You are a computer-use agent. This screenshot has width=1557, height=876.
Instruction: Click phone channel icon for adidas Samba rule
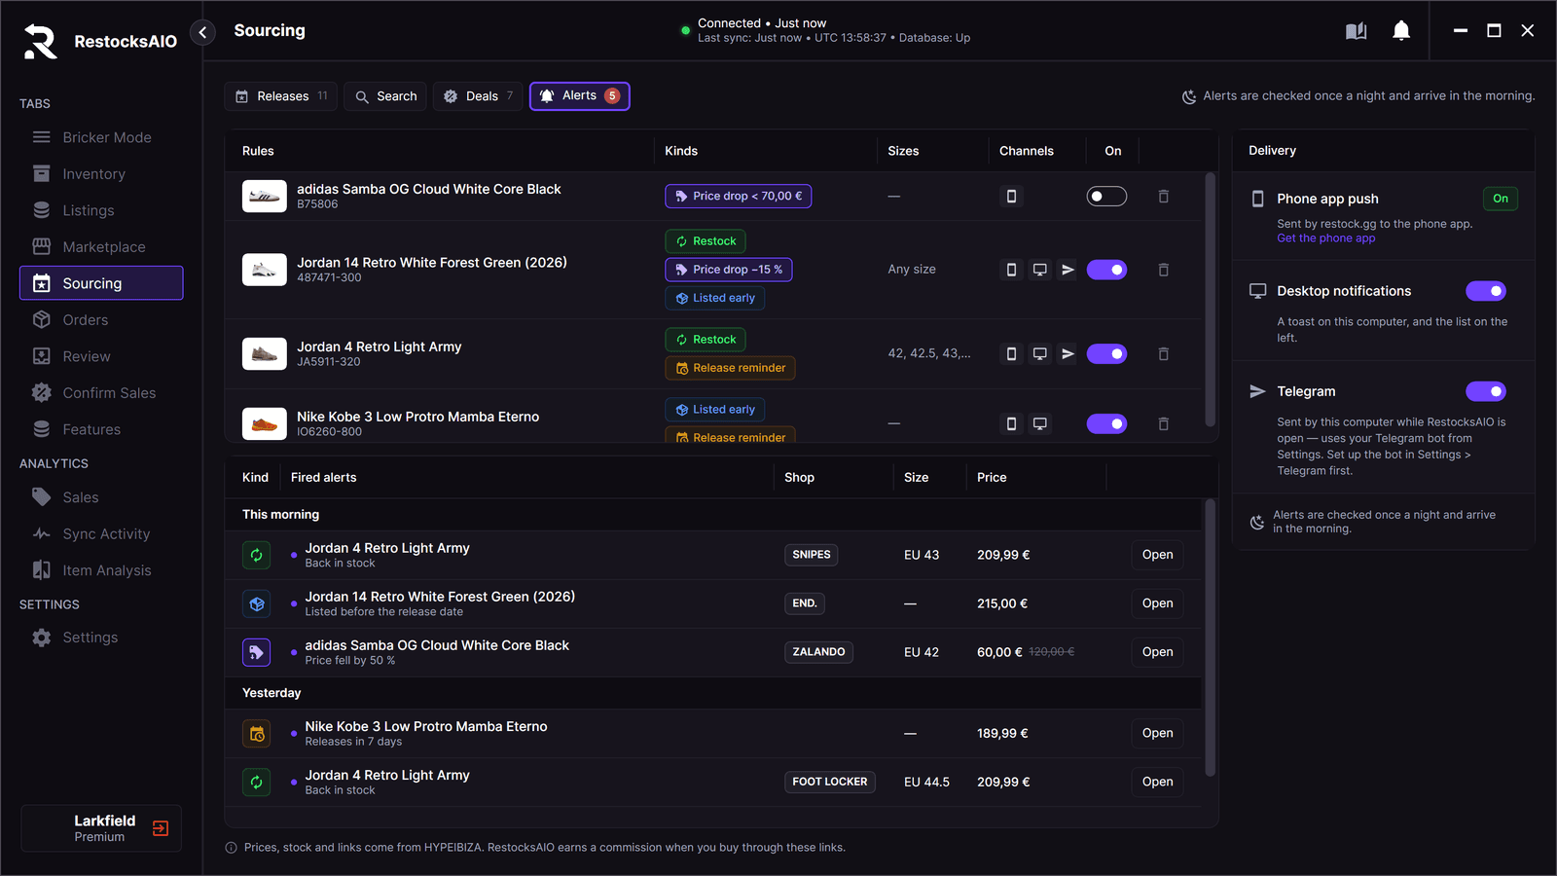1011,197
